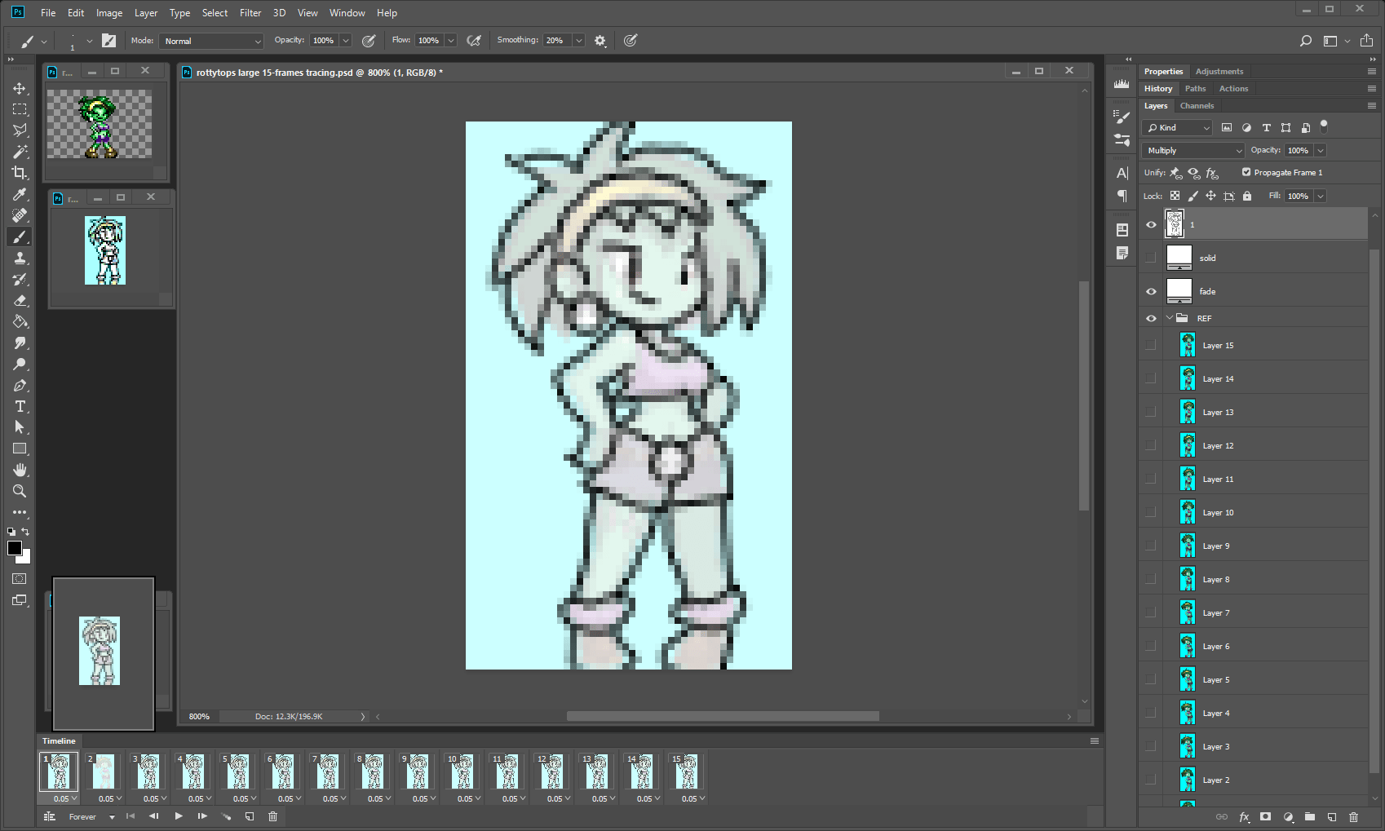Click the foreground color swatch
This screenshot has height=831, width=1385.
(x=15, y=548)
